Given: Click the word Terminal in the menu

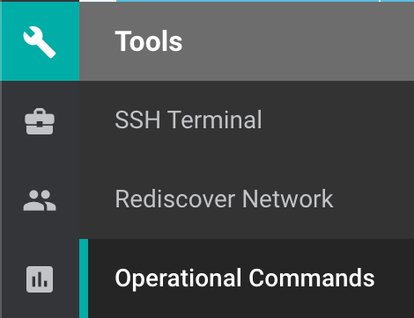Looking at the screenshot, I should pyautogui.click(x=215, y=119).
